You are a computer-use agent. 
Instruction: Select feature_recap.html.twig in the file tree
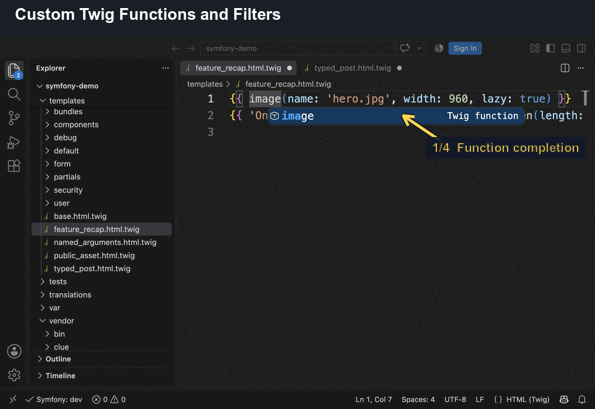click(101, 229)
